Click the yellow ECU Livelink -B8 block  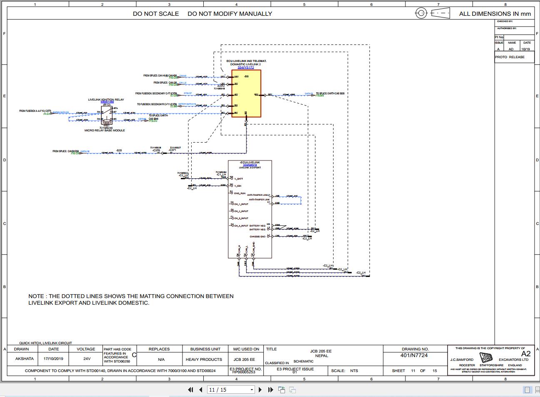tap(246, 94)
